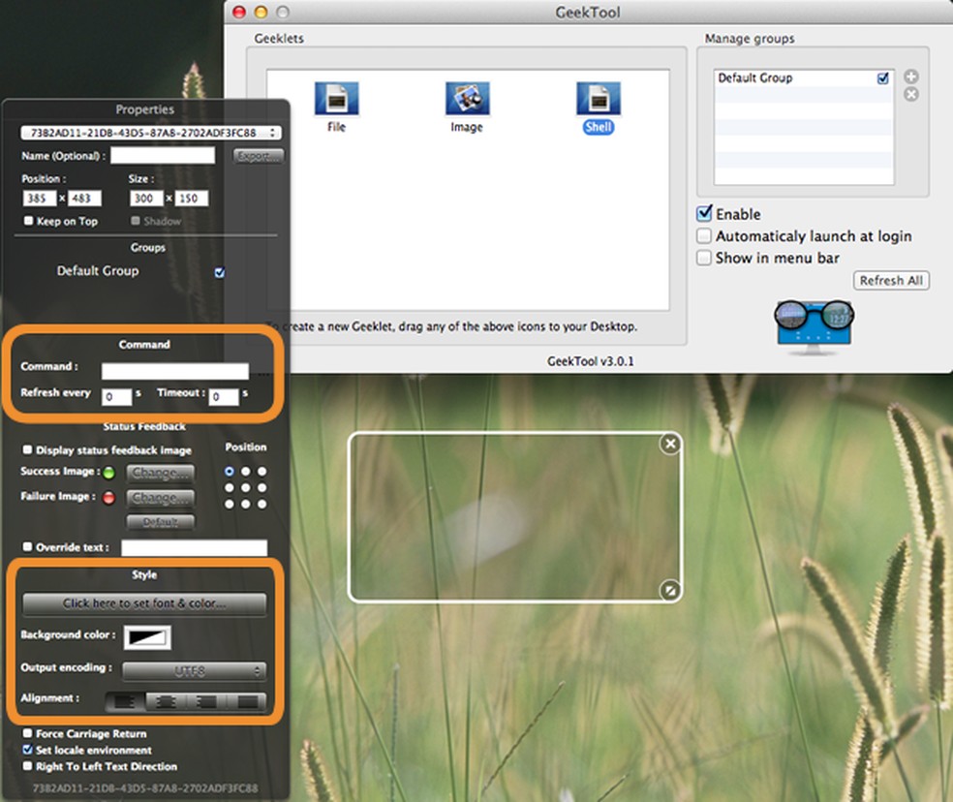Click the Refresh every seconds field

[x=116, y=396]
